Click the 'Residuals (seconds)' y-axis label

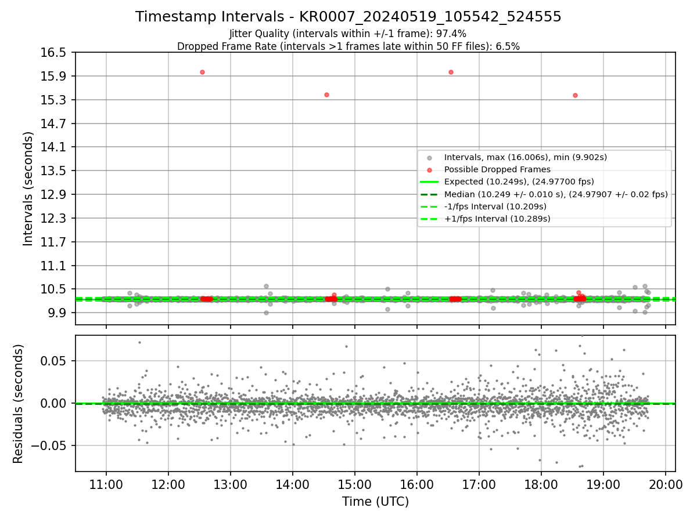pyautogui.click(x=18, y=404)
